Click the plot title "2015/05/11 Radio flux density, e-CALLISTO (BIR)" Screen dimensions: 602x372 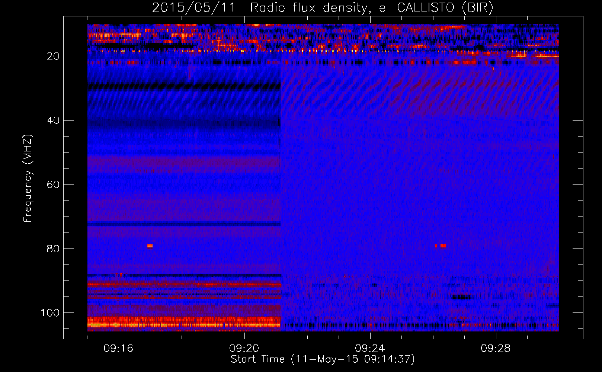click(x=323, y=8)
